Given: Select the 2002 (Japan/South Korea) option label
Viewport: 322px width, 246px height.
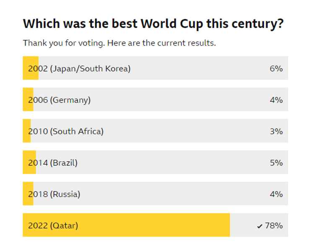Looking at the screenshot, I should 79,69.
